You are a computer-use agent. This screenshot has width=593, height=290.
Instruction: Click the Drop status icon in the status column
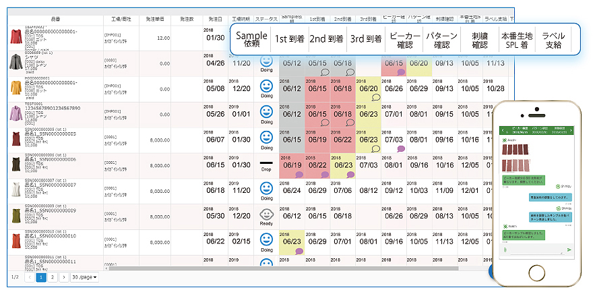[x=266, y=163]
